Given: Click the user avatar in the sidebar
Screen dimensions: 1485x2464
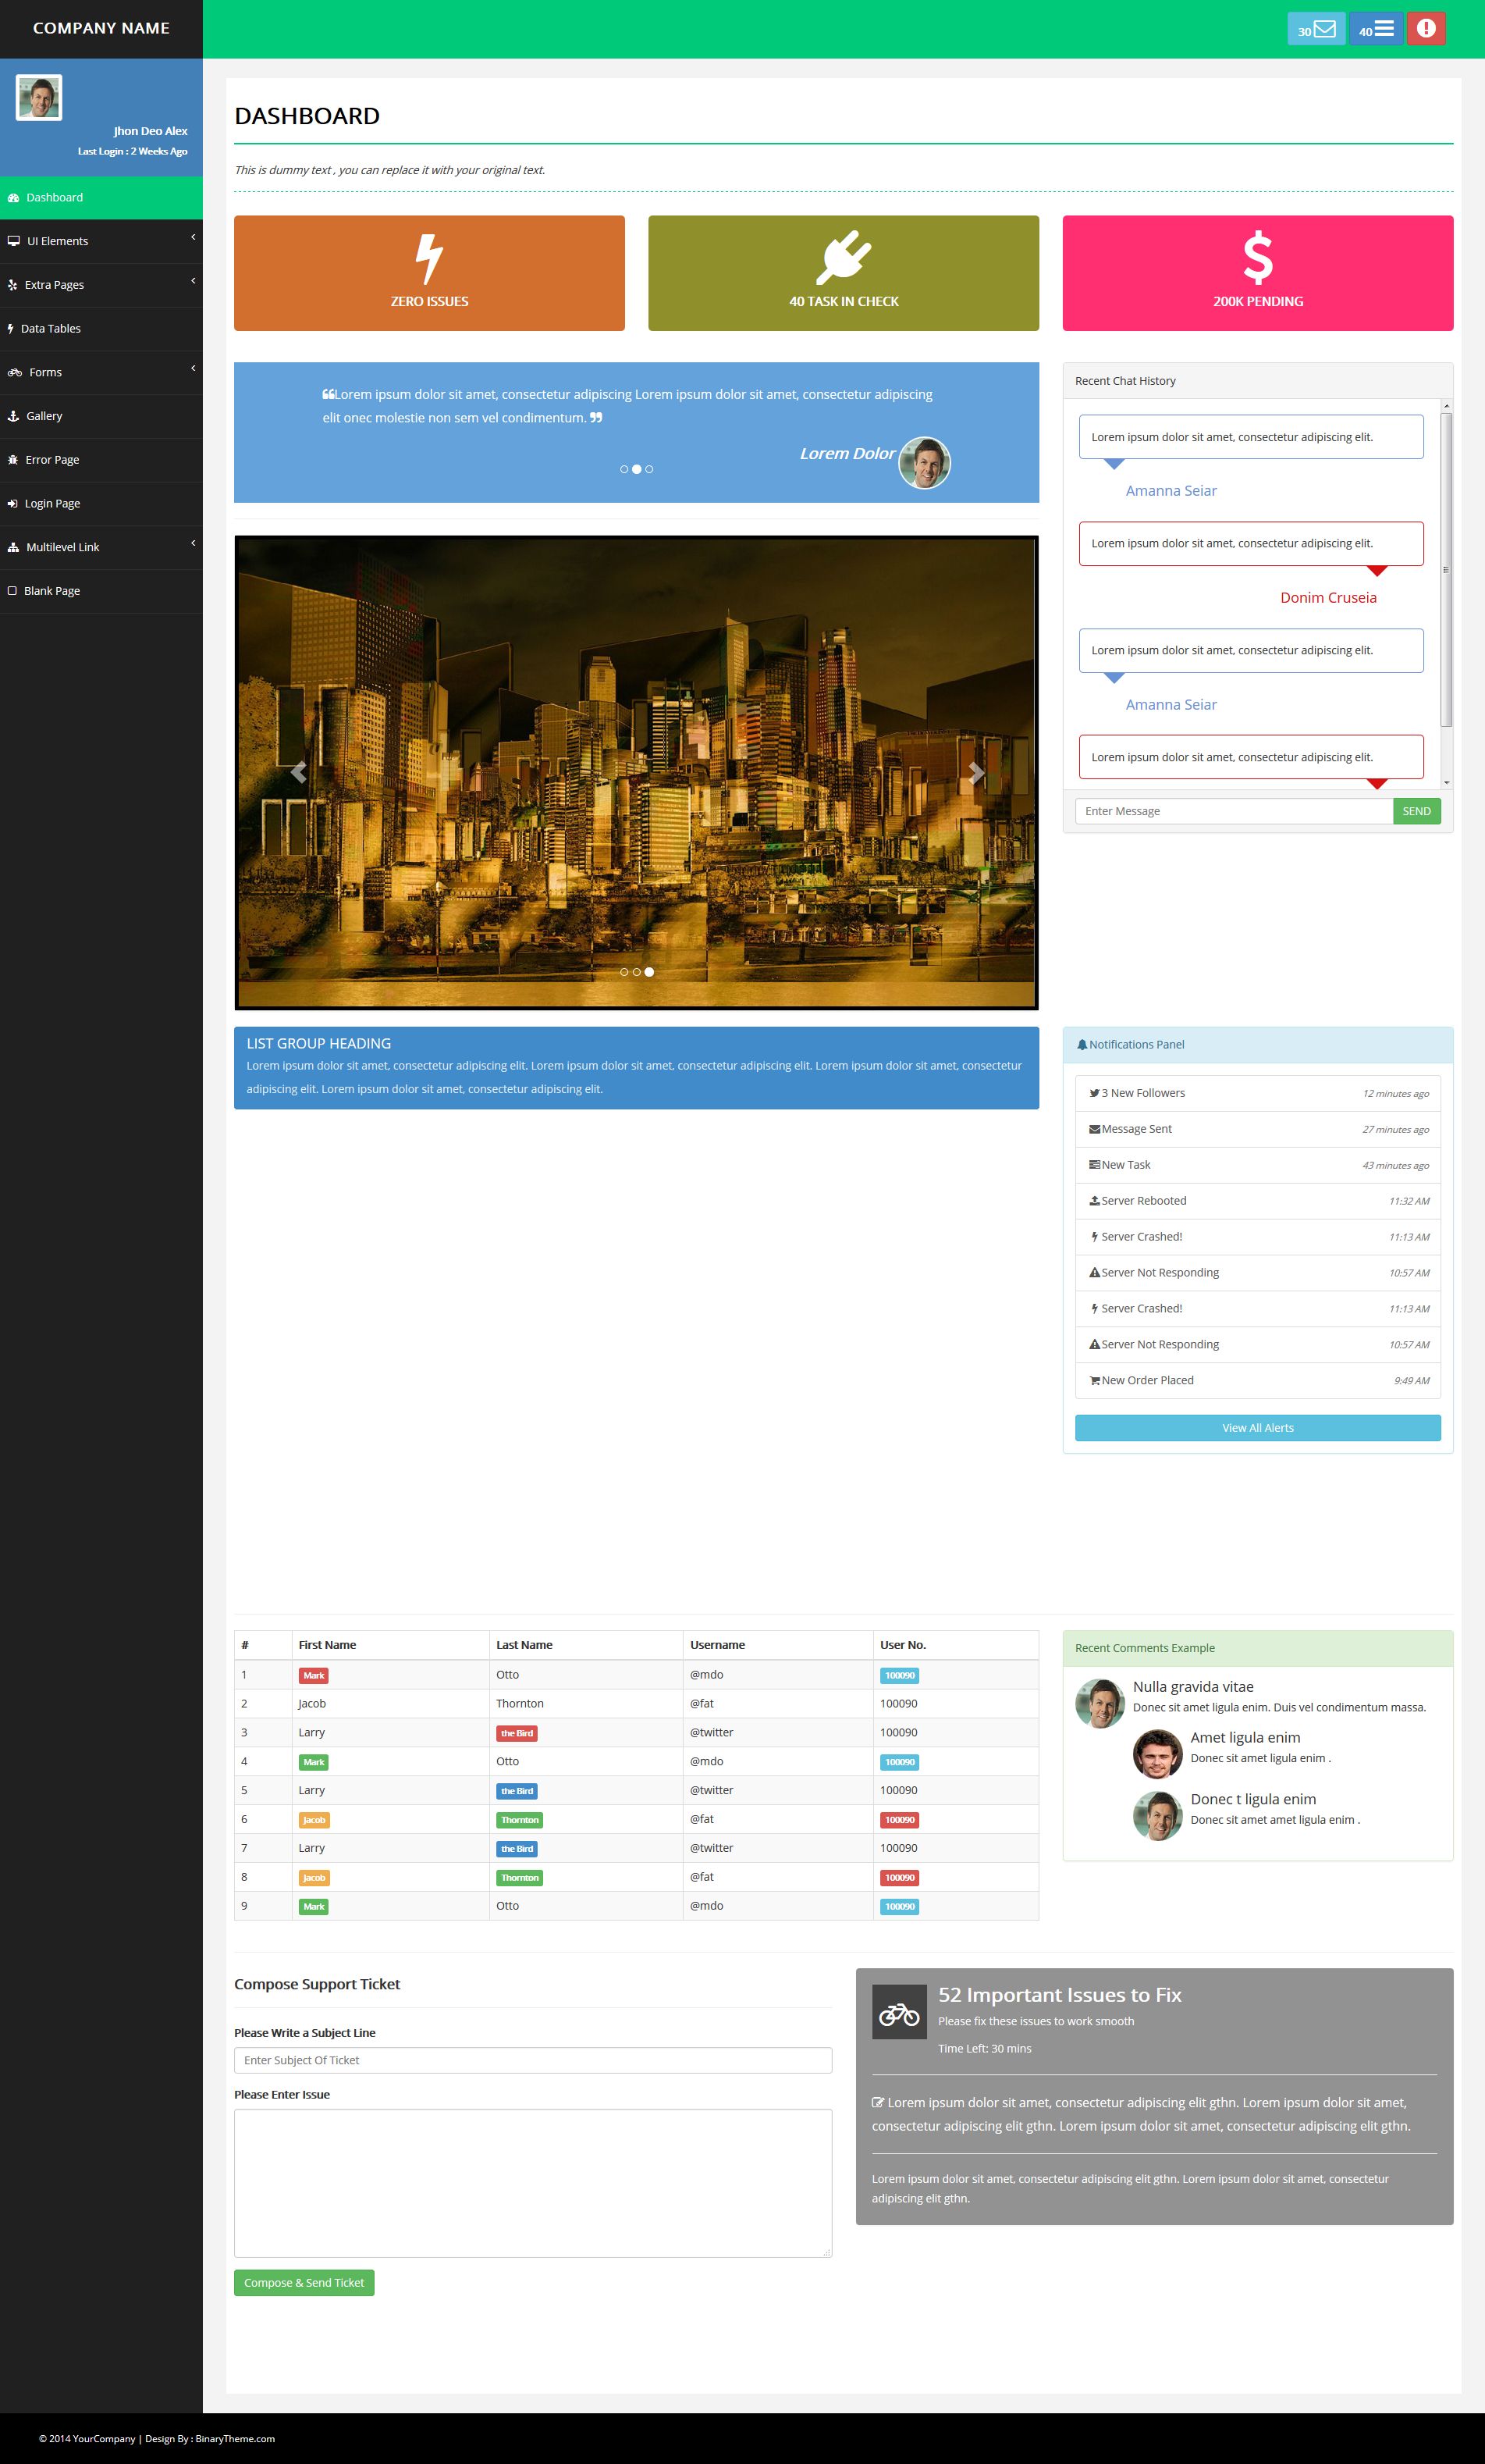Looking at the screenshot, I should click(39, 98).
